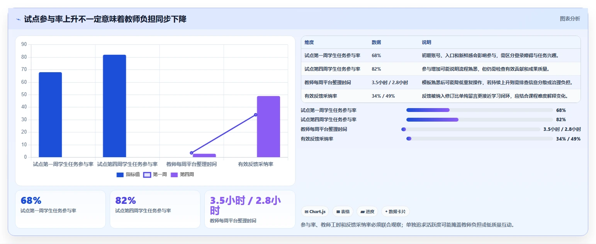The height and width of the screenshot is (244, 596).
Task: Toggle the 指标值 legend item
Action: pos(128,175)
